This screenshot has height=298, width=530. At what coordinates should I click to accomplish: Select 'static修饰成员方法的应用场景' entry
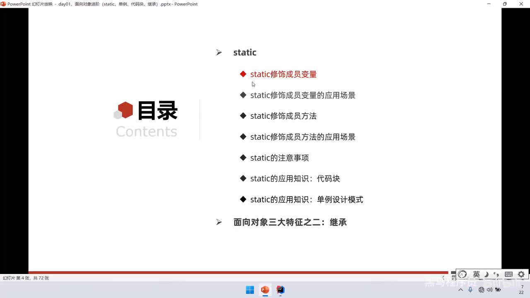pyautogui.click(x=303, y=137)
